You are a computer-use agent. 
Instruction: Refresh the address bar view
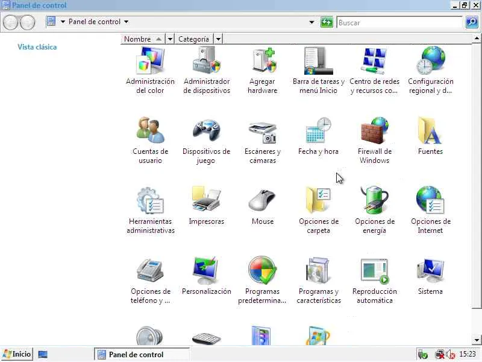(327, 22)
